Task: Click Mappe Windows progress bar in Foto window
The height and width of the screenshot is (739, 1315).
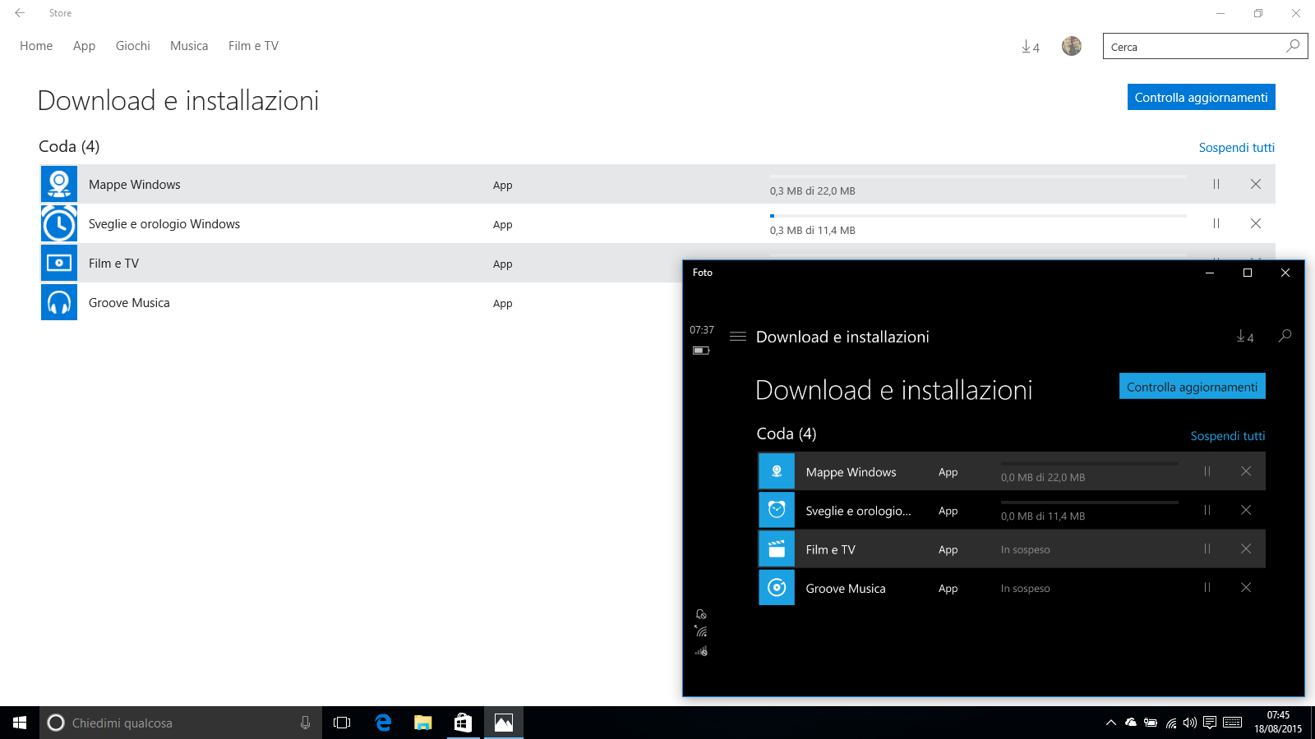Action: click(x=1090, y=464)
